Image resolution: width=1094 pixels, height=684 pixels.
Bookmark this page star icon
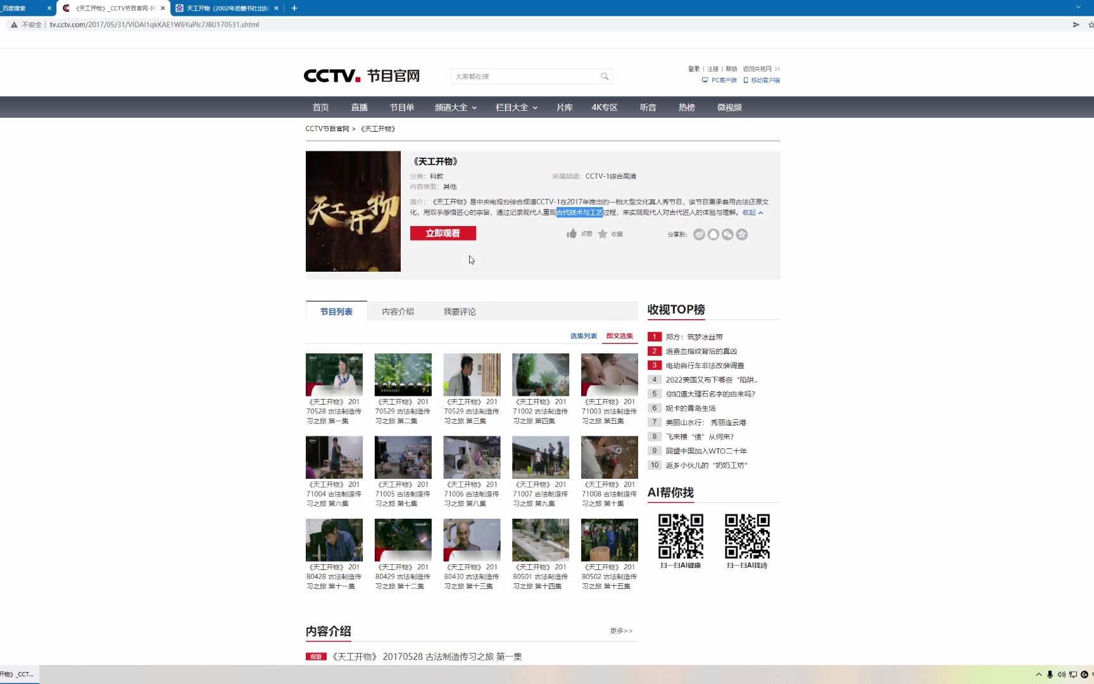pos(1090,25)
